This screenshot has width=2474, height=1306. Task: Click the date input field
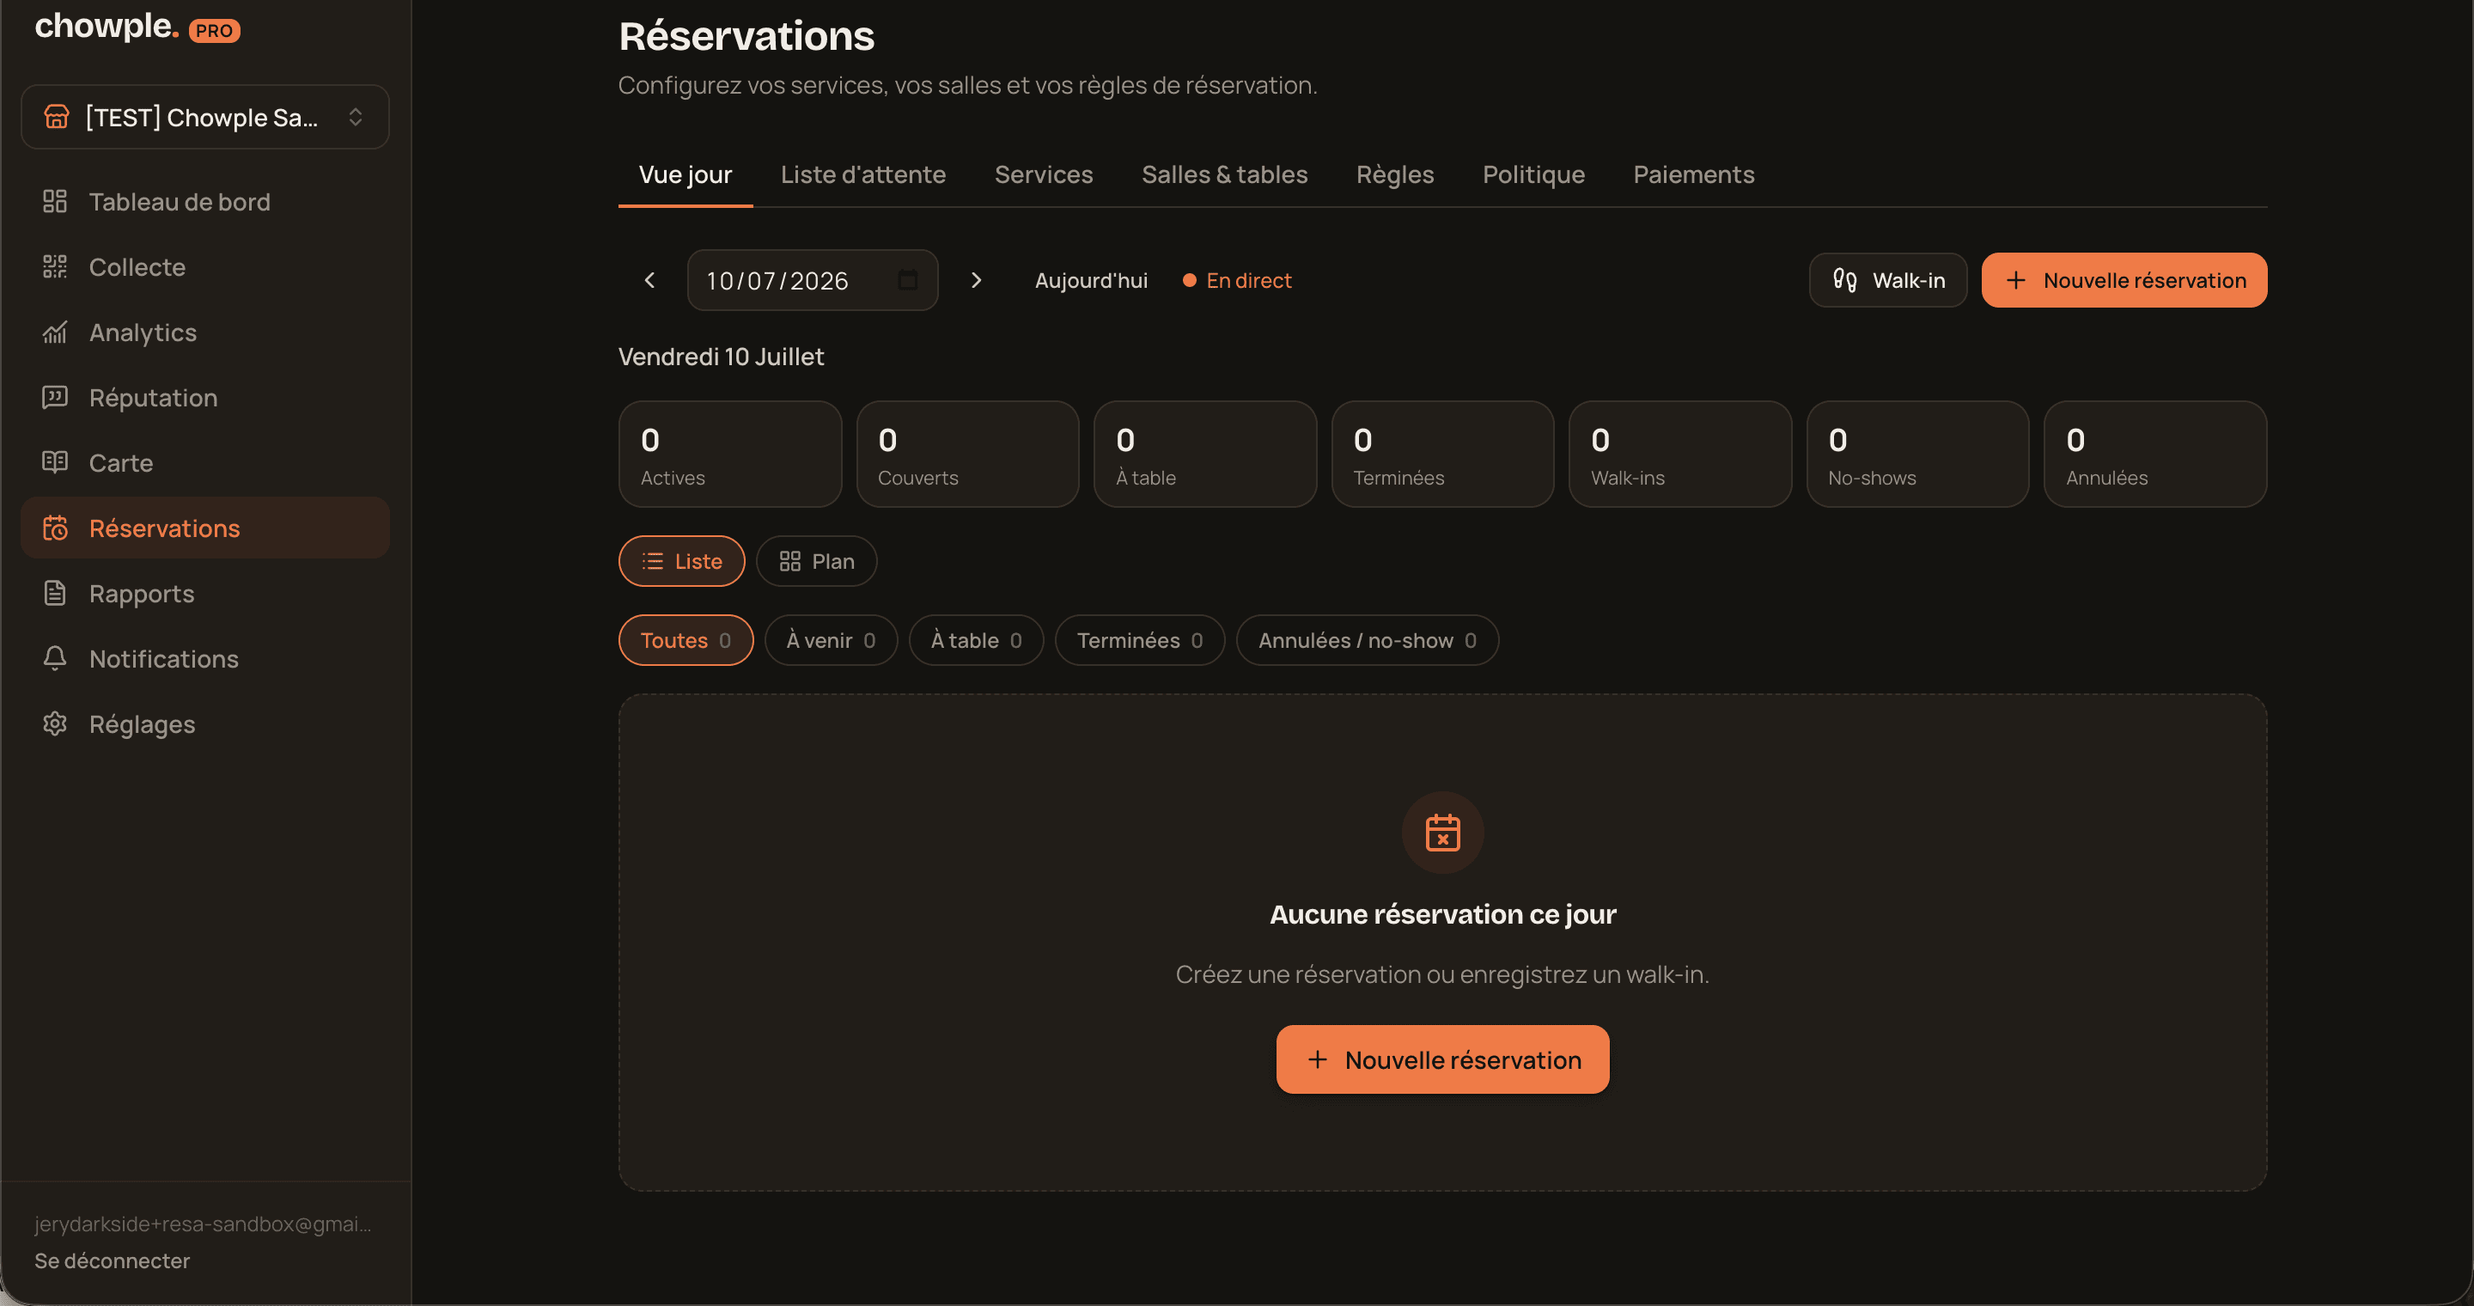click(813, 280)
